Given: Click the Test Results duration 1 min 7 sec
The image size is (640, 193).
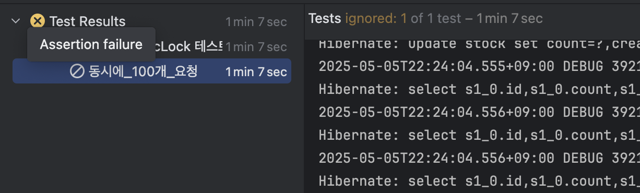Looking at the screenshot, I should pos(256,22).
